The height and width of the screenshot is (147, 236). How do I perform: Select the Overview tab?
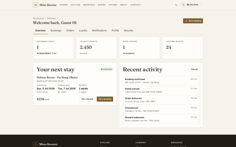pyautogui.click(x=40, y=31)
